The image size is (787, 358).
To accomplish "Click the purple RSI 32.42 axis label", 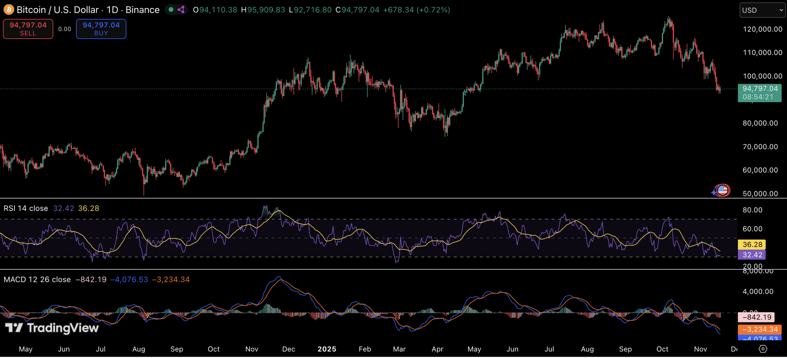I will click(x=752, y=255).
